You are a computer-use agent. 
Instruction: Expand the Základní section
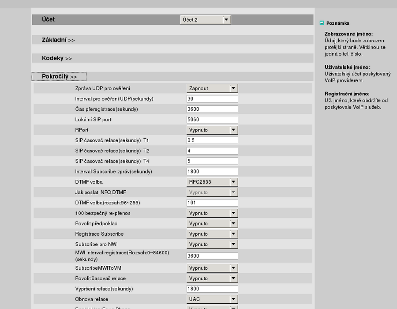tap(58, 40)
